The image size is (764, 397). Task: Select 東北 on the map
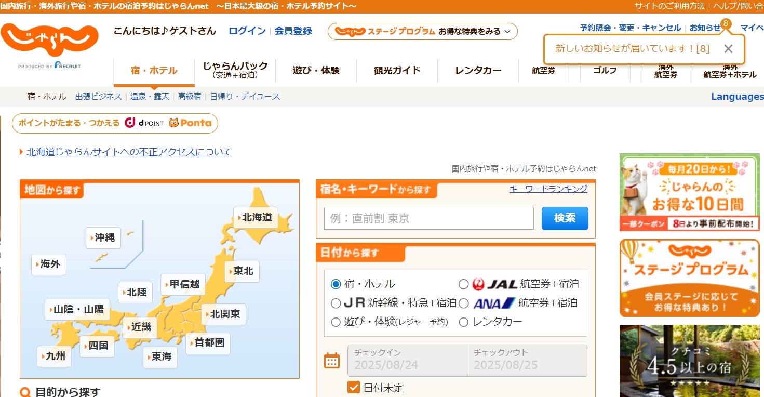(x=242, y=271)
